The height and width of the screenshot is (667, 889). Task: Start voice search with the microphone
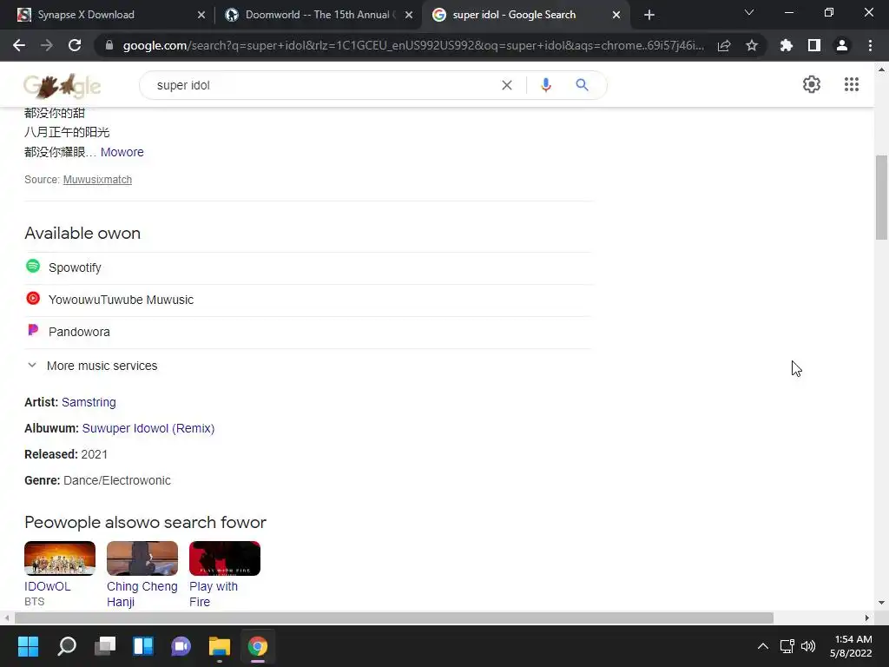click(x=546, y=85)
